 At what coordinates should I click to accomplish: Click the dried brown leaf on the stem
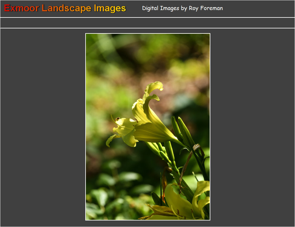[x=186, y=166]
